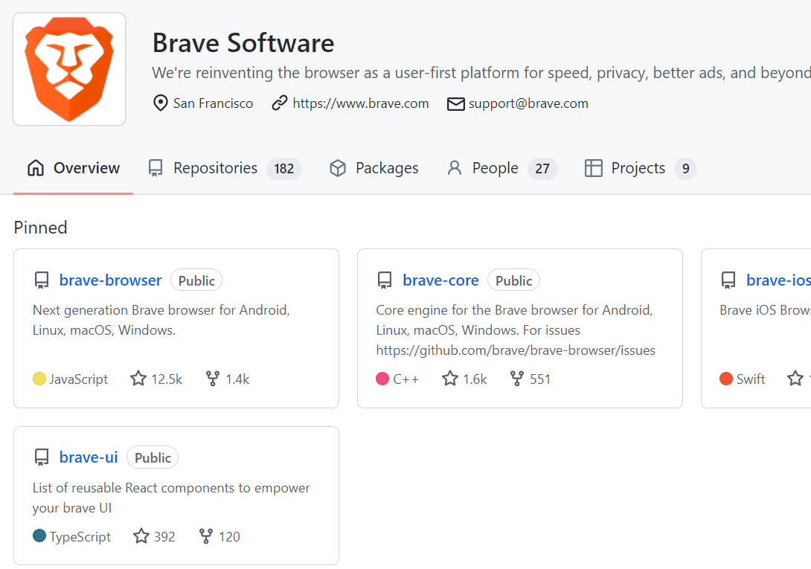Open the 1.4k forks count
This screenshot has width=811, height=569.
tap(237, 379)
